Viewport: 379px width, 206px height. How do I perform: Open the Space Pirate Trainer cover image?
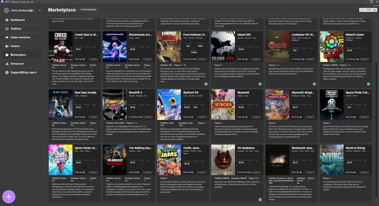tap(331, 105)
